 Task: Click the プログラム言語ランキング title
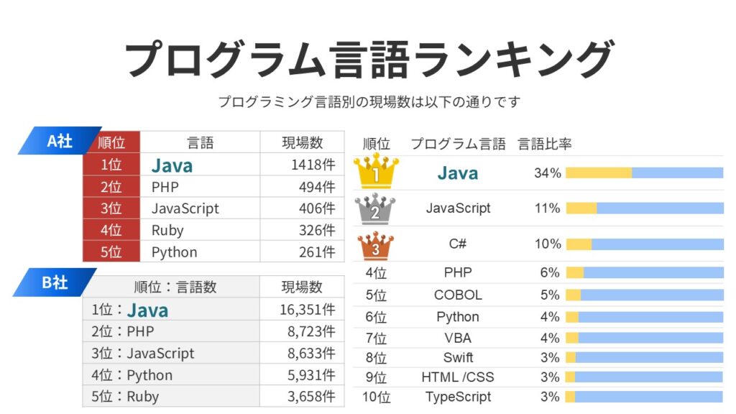(368, 59)
